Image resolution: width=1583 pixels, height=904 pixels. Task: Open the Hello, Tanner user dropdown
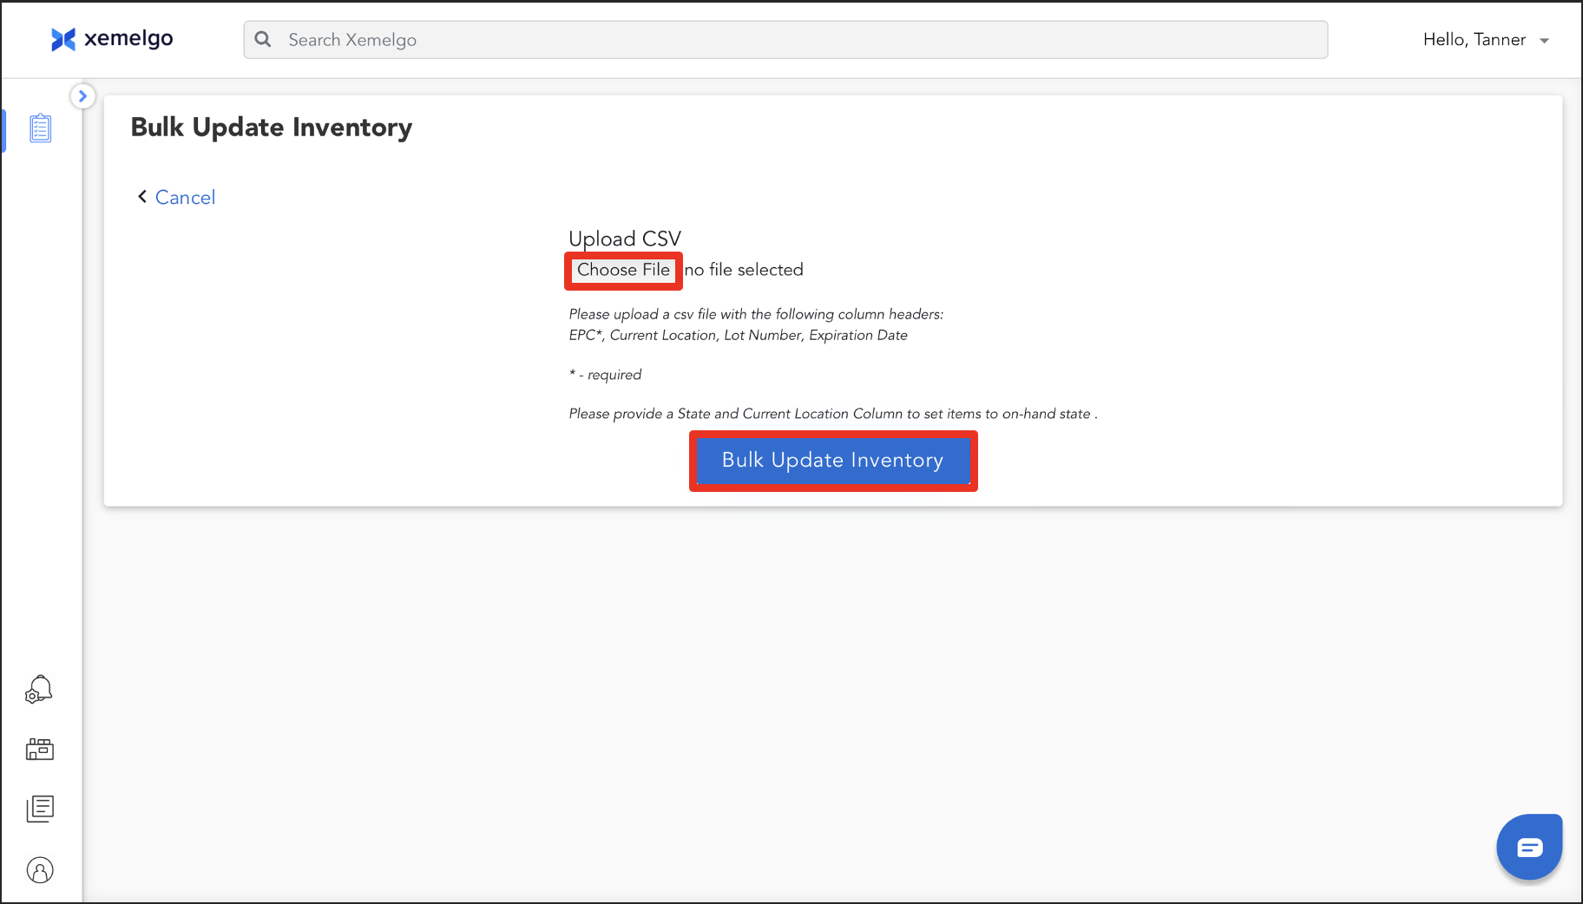pyautogui.click(x=1486, y=40)
